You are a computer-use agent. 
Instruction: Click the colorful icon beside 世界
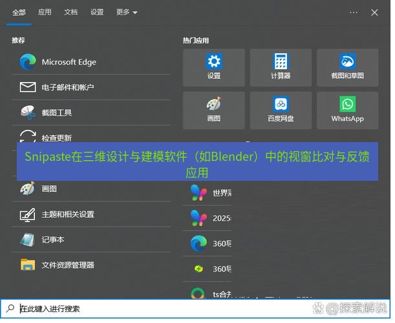point(198,193)
